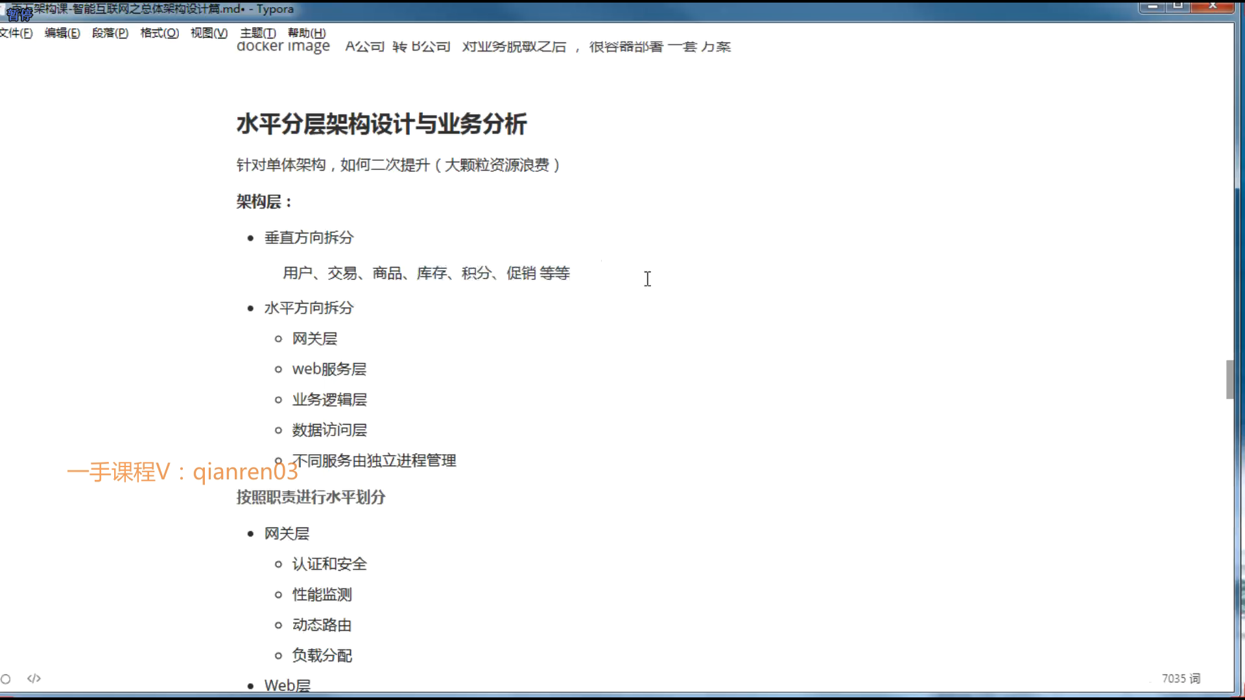The image size is (1245, 700).
Task: Open the 段落(P) paragraph menu
Action: pyautogui.click(x=110, y=33)
